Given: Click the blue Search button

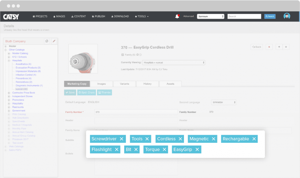Looking at the screenshot, I should 270,16.
